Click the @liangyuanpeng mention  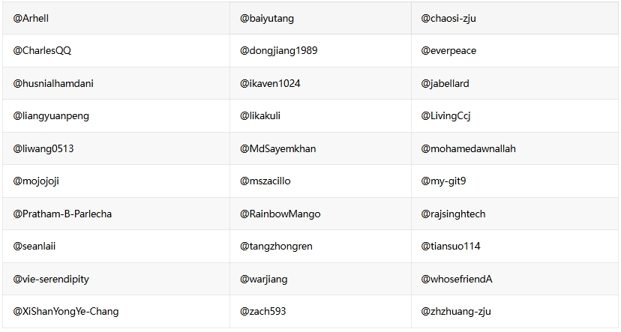[x=51, y=116]
